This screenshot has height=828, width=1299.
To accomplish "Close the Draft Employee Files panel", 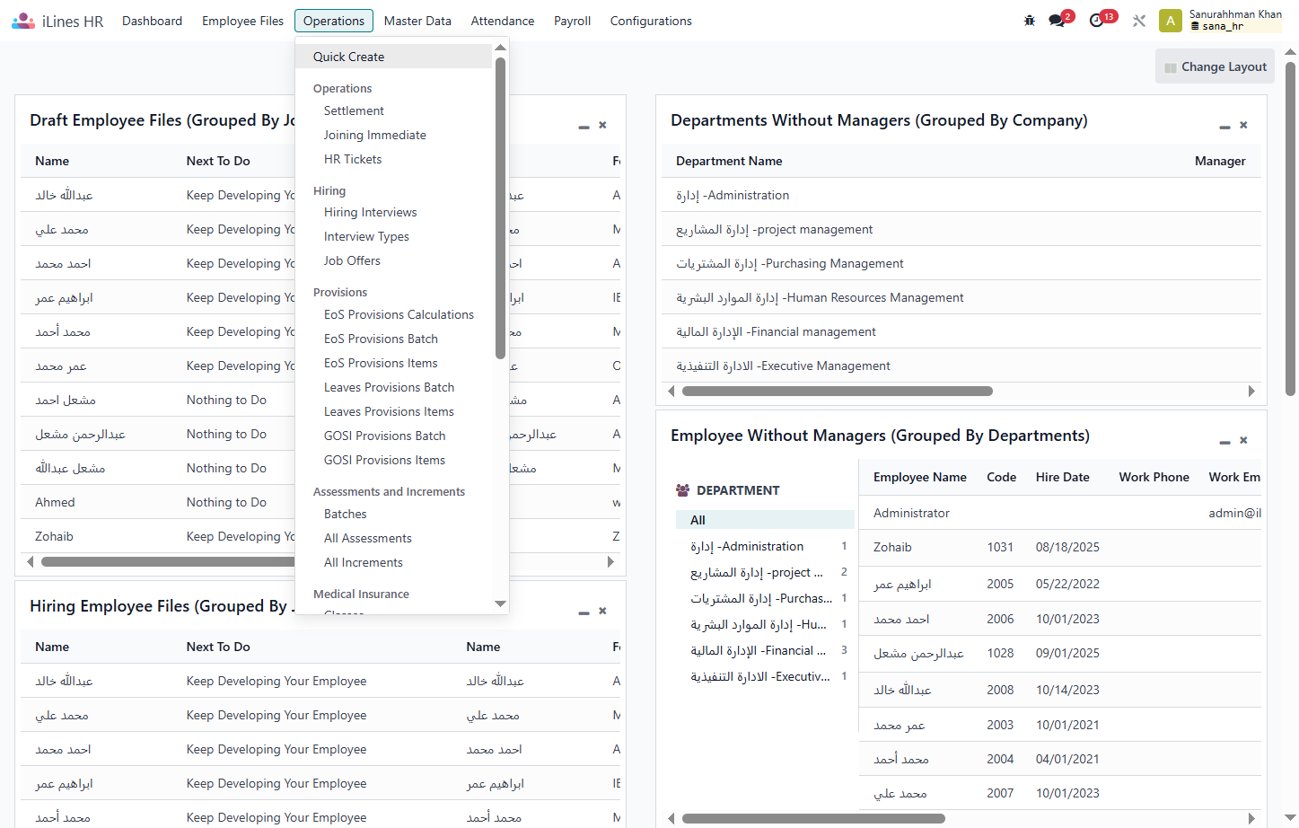I will [602, 125].
